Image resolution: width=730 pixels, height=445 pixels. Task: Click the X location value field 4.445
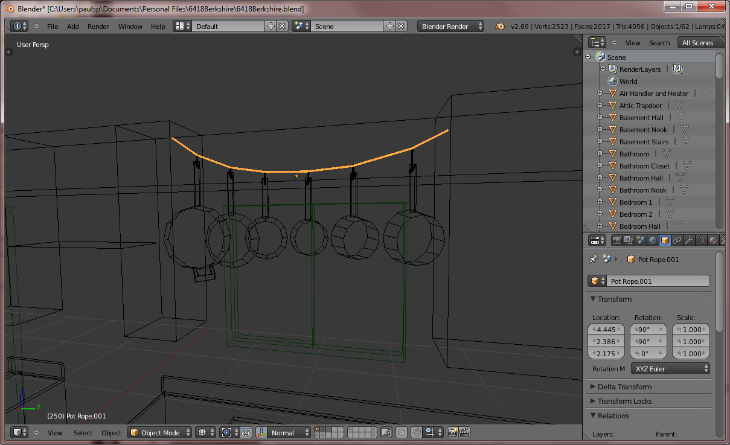coord(606,330)
